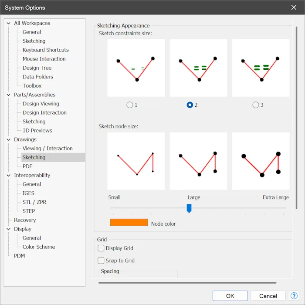Open General under Interoperability
Screen dimensions: 305x305
tap(32, 184)
